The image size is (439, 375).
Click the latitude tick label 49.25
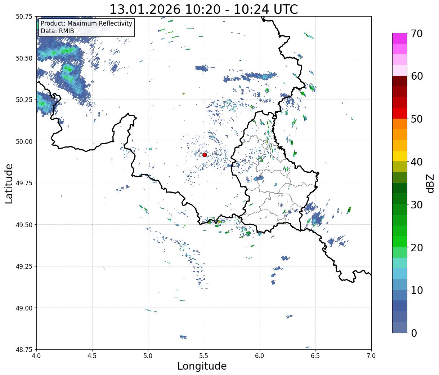(24, 266)
